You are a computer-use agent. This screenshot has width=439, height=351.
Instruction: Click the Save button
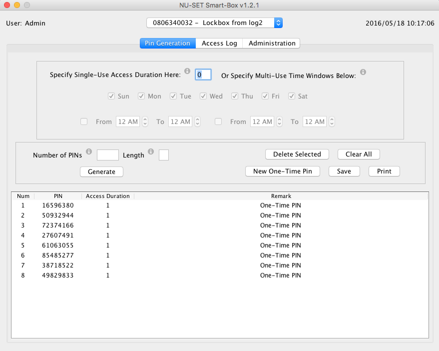[x=344, y=171]
